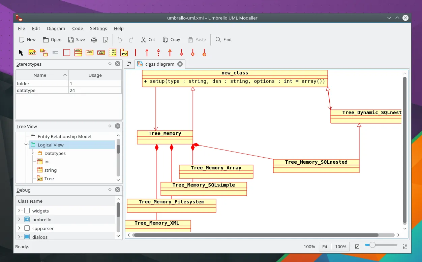The height and width of the screenshot is (262, 422).
Task: Choose the Generalization relationship tool
Action: pyautogui.click(x=170, y=53)
